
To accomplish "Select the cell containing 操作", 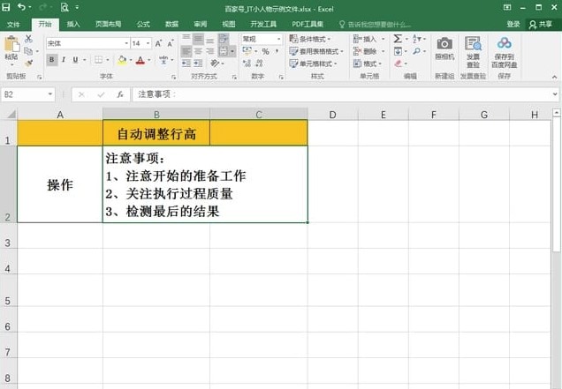I will point(59,184).
